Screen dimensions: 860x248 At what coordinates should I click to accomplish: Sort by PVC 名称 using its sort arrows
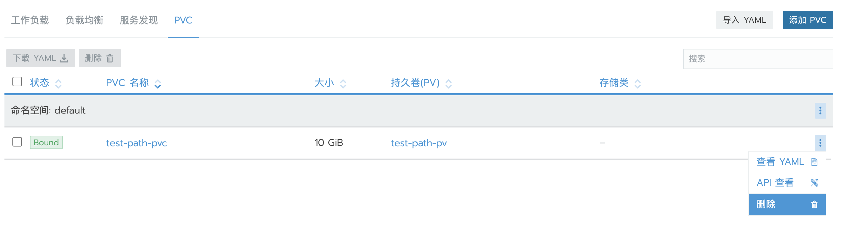158,83
